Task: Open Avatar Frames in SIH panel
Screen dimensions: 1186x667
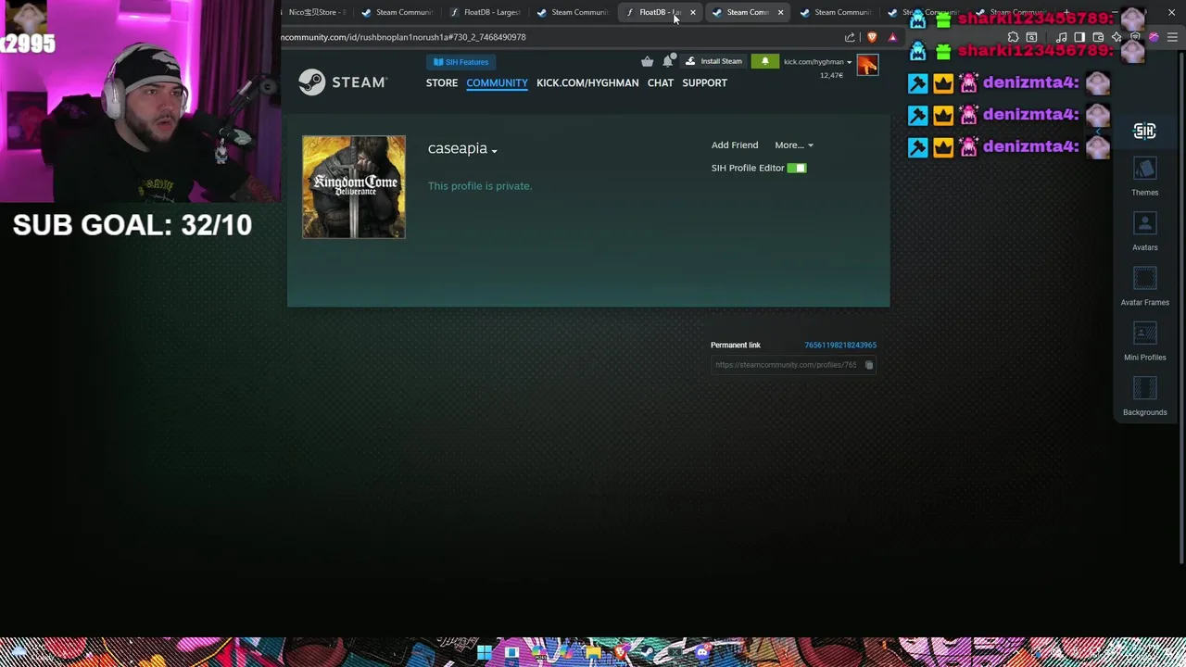Action: [x=1144, y=287]
